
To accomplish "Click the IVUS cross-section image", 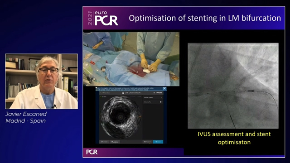I will click(x=121, y=117).
